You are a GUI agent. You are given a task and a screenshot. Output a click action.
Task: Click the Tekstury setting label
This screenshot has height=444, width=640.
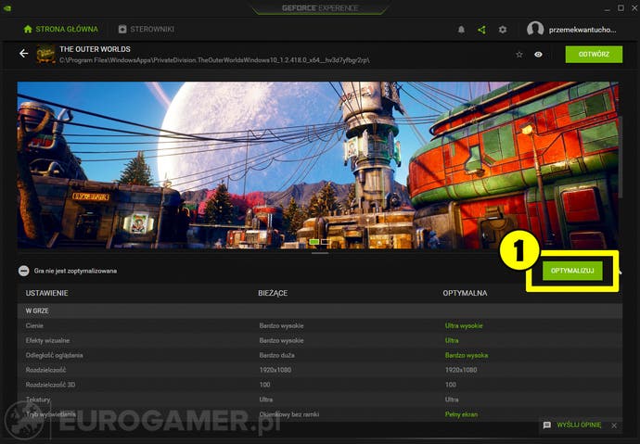point(38,400)
